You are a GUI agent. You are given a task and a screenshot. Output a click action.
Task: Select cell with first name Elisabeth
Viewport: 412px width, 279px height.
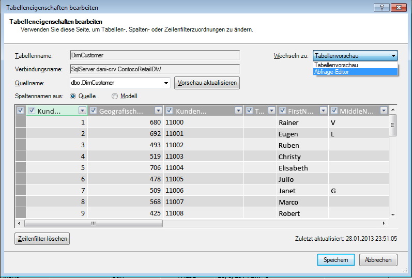[x=303, y=167]
